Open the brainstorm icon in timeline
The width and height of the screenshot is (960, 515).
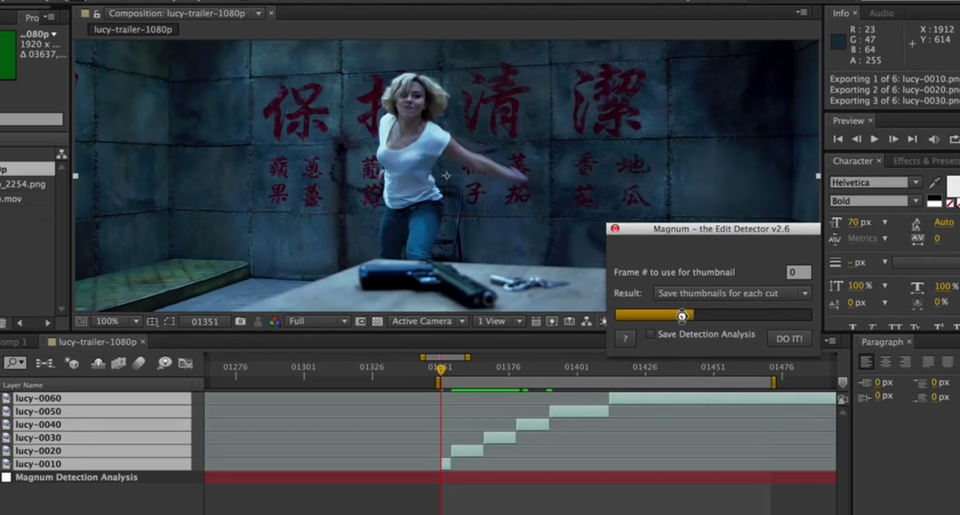(x=164, y=363)
